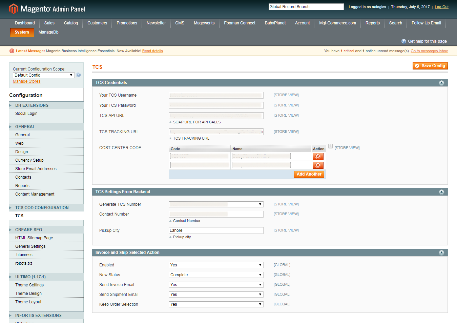Open the Enabled dropdown
This screenshot has width=457, height=323.
[x=216, y=265]
